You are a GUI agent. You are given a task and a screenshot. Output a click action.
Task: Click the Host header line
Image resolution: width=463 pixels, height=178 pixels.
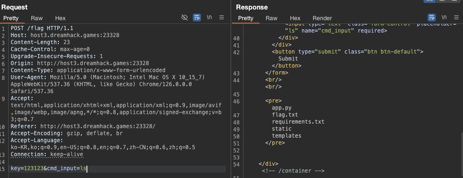65,35
